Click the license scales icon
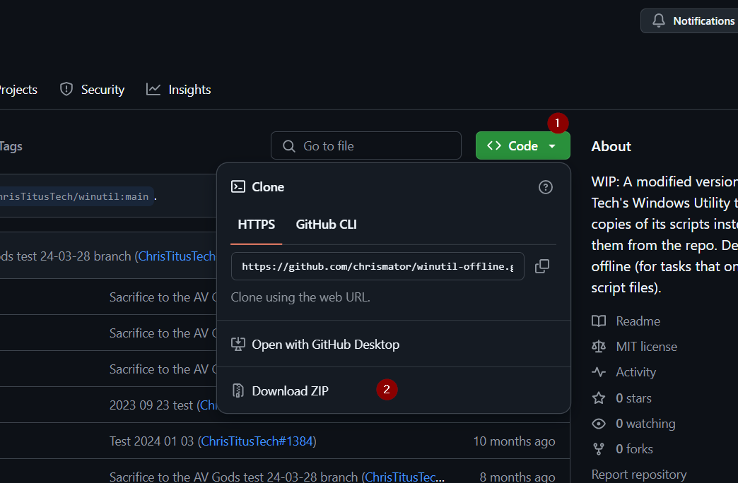This screenshot has width=738, height=483. pos(599,347)
